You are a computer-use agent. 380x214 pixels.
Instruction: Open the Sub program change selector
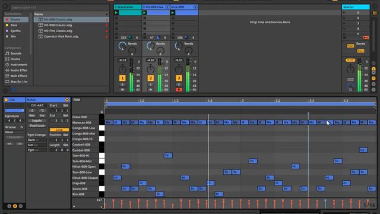[37, 145]
